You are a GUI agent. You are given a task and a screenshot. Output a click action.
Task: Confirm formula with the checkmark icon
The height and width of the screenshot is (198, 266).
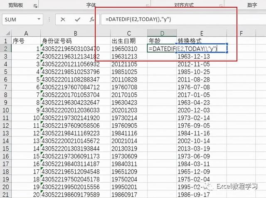pos(78,20)
